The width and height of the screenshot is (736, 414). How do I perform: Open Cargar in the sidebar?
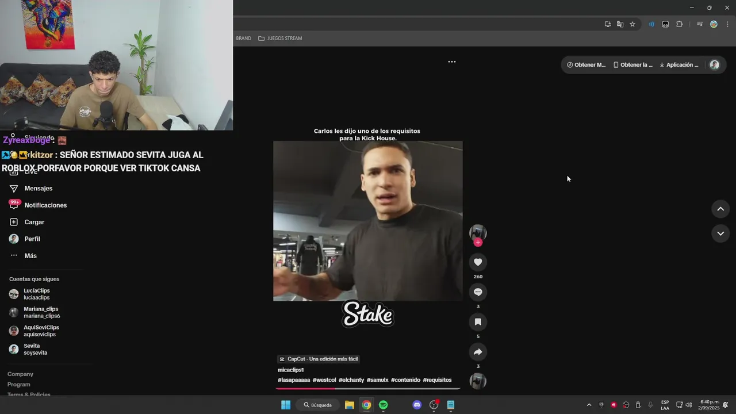[34, 222]
